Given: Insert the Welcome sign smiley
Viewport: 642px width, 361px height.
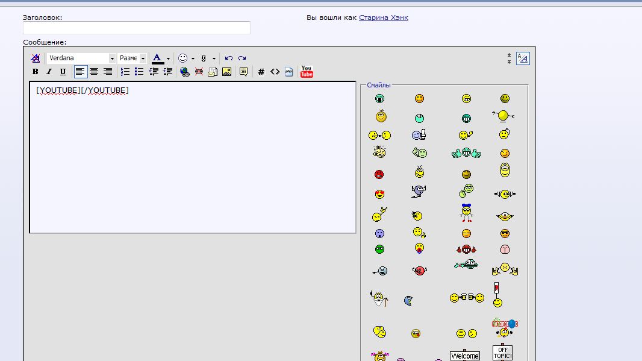Looking at the screenshot, I should tap(465, 355).
